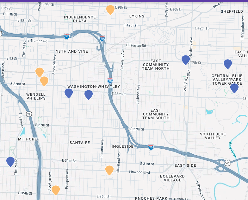Click the 18TH AND VINE neighborhood label

[72, 51]
